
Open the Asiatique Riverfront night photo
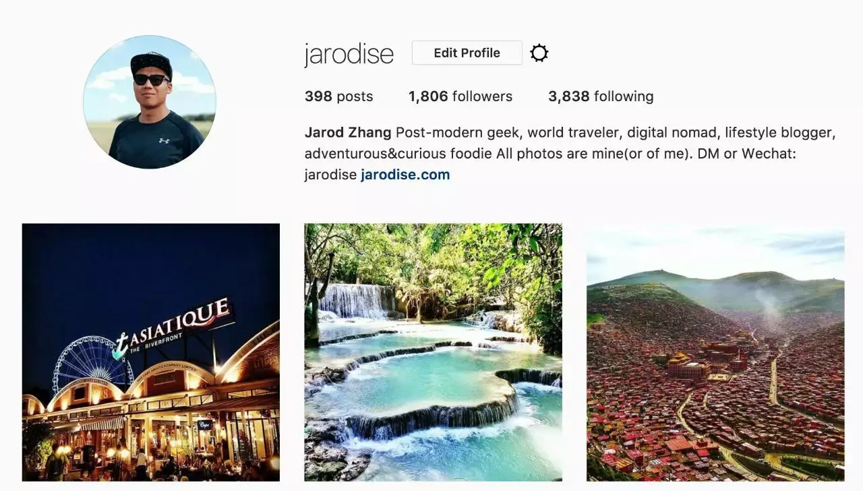coord(151,352)
